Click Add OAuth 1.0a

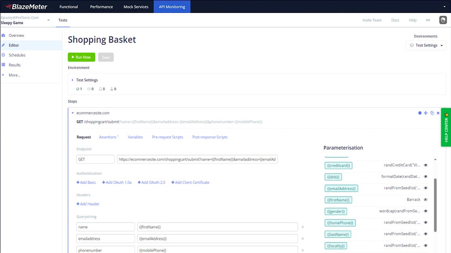coord(117,182)
